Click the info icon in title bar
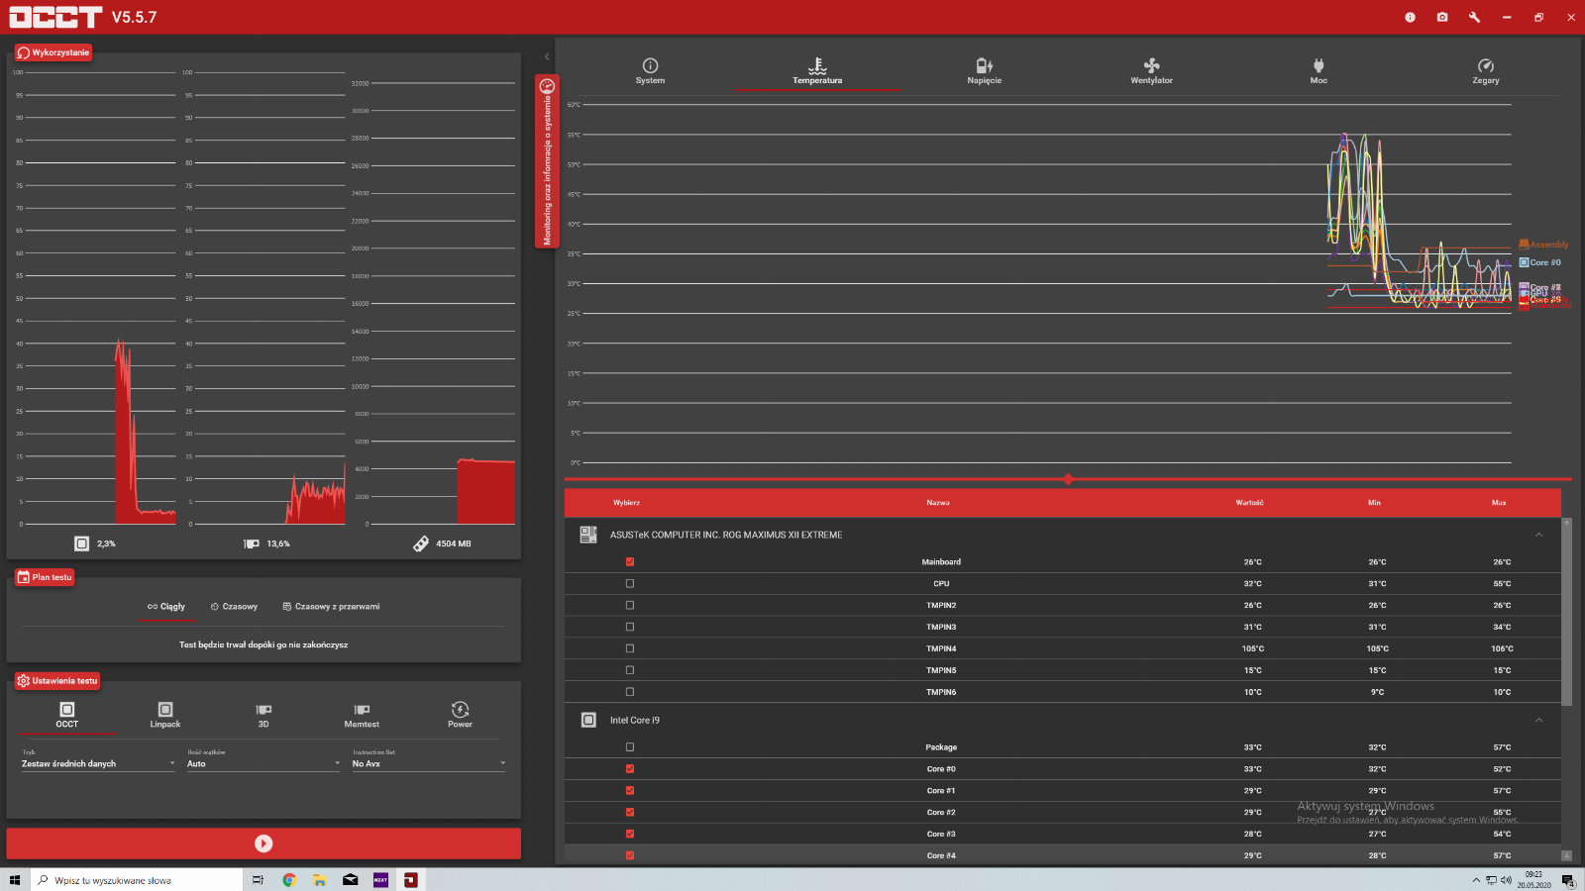This screenshot has height=891, width=1585. (x=1410, y=17)
